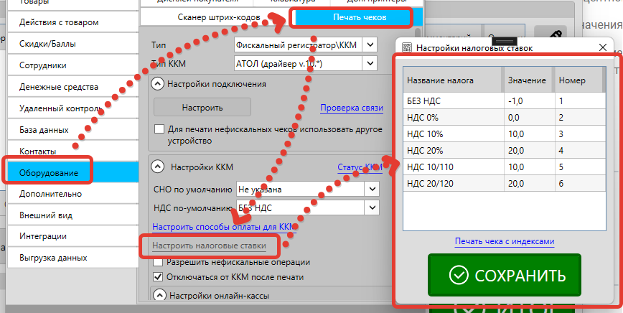Collapse Настройки подключения section
This screenshot has height=313, width=623.
(158, 84)
